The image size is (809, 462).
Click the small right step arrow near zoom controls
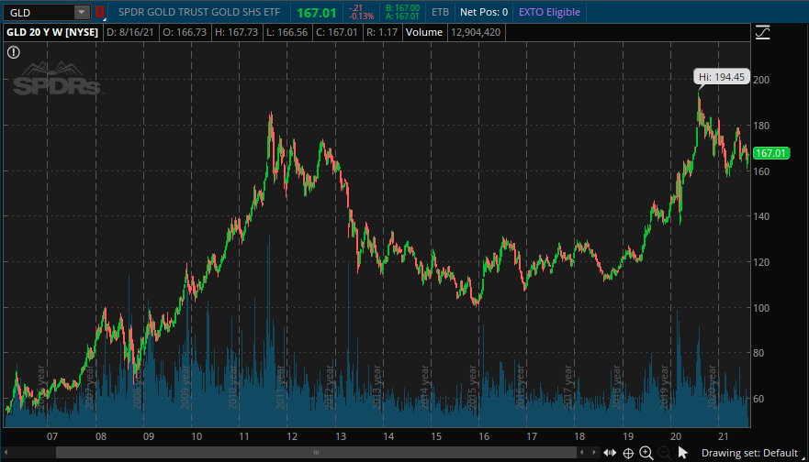pyautogui.click(x=594, y=452)
